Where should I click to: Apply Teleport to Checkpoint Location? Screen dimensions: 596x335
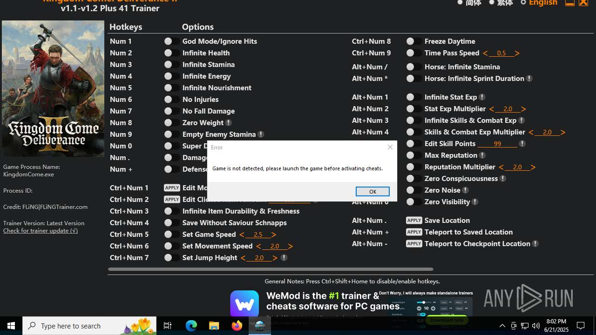(414, 244)
